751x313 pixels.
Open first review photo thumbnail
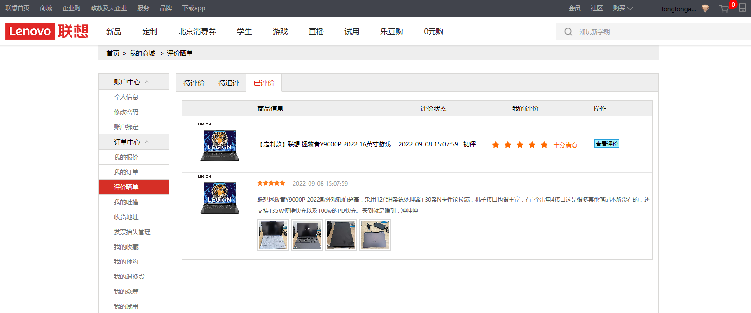pos(273,235)
